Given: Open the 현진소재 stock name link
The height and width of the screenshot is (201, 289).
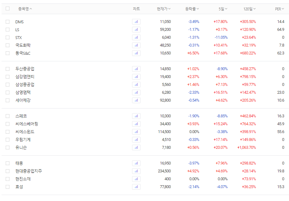Looking at the screenshot, I should pyautogui.click(x=23, y=179).
